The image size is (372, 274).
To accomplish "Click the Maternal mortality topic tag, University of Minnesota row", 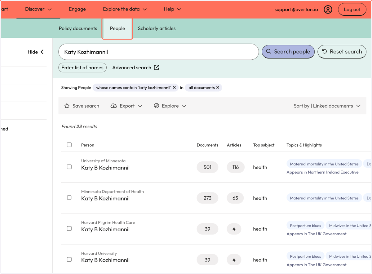I will pos(324,164).
